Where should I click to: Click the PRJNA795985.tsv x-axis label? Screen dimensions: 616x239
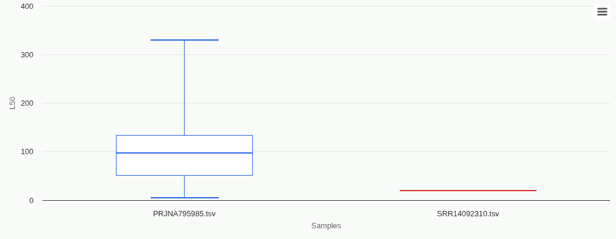click(184, 213)
